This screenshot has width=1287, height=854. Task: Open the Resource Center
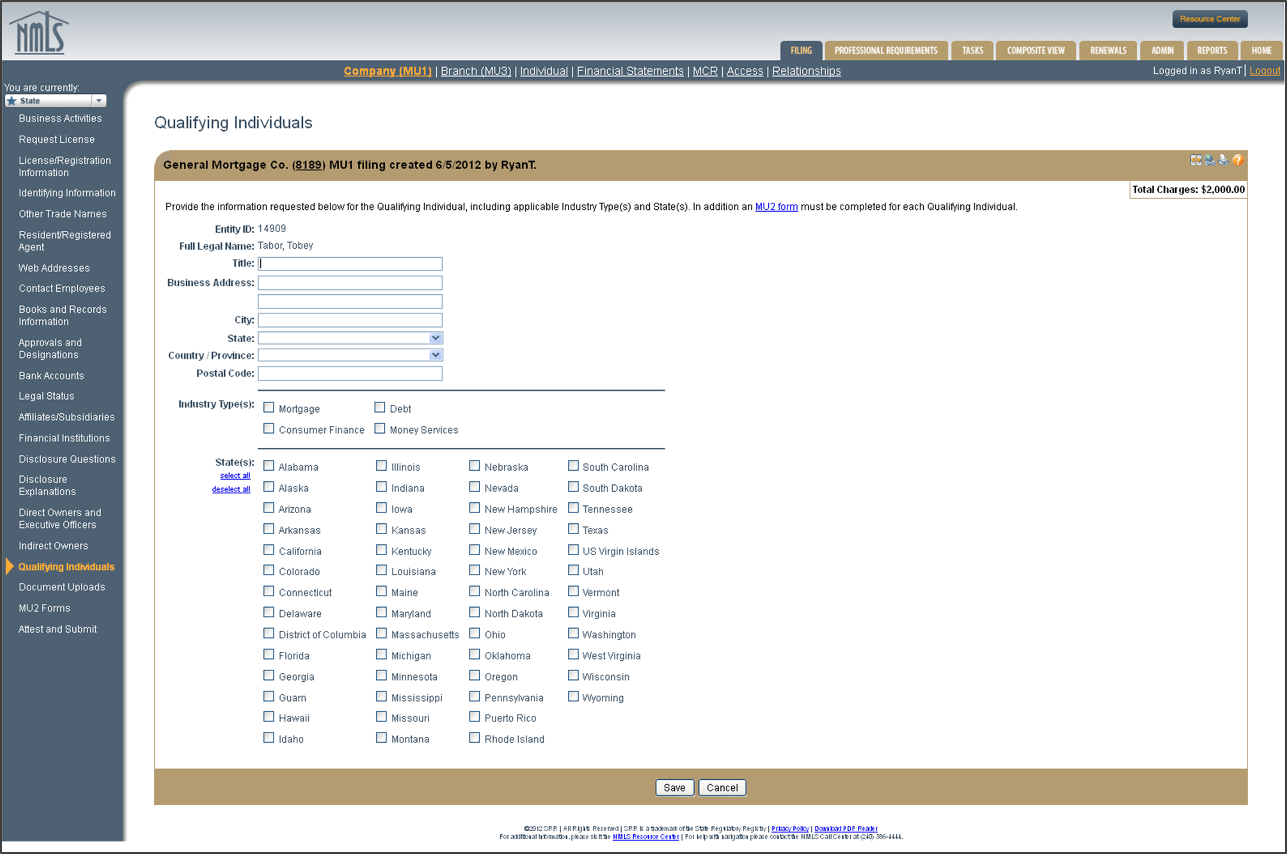pyautogui.click(x=1209, y=19)
